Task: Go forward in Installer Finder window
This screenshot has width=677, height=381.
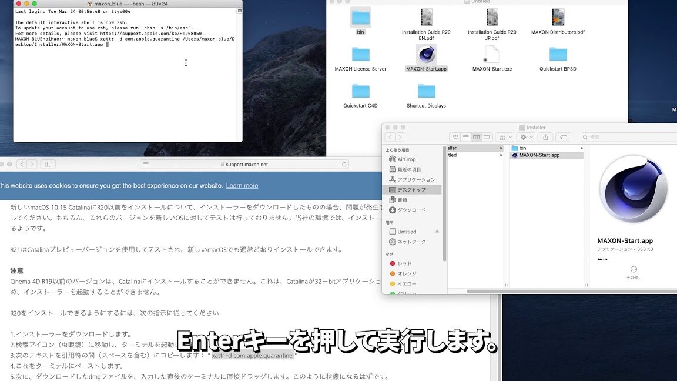Action: tap(400, 137)
